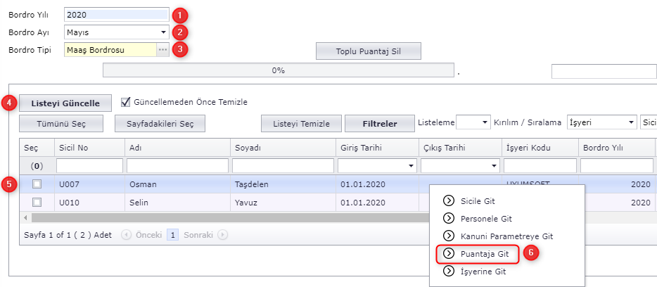Check the select box for U010 Selin

pyautogui.click(x=37, y=202)
